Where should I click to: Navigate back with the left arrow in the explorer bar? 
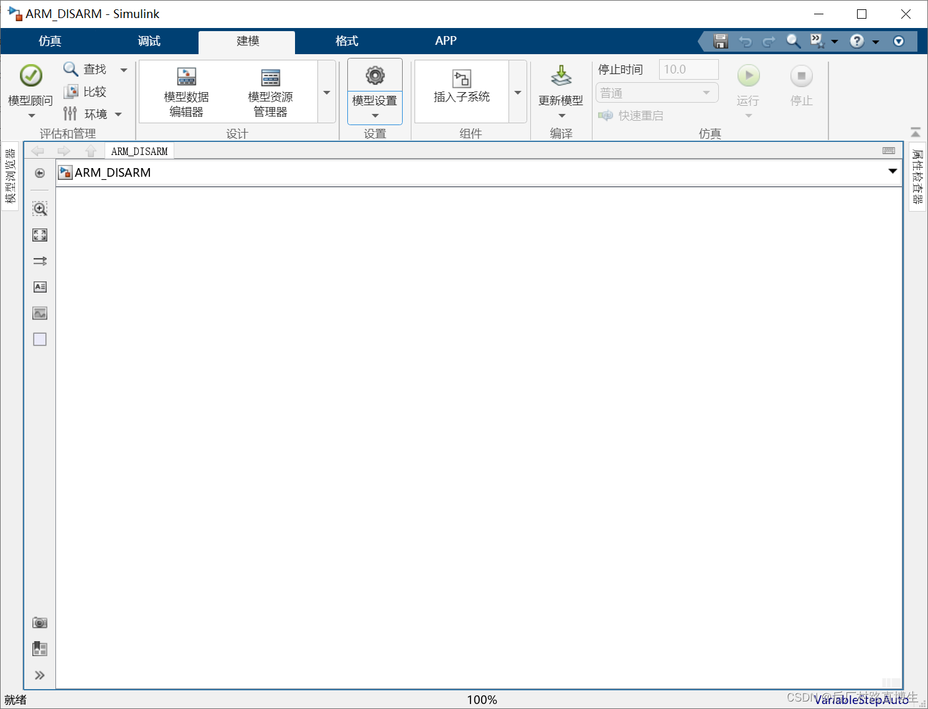37,151
